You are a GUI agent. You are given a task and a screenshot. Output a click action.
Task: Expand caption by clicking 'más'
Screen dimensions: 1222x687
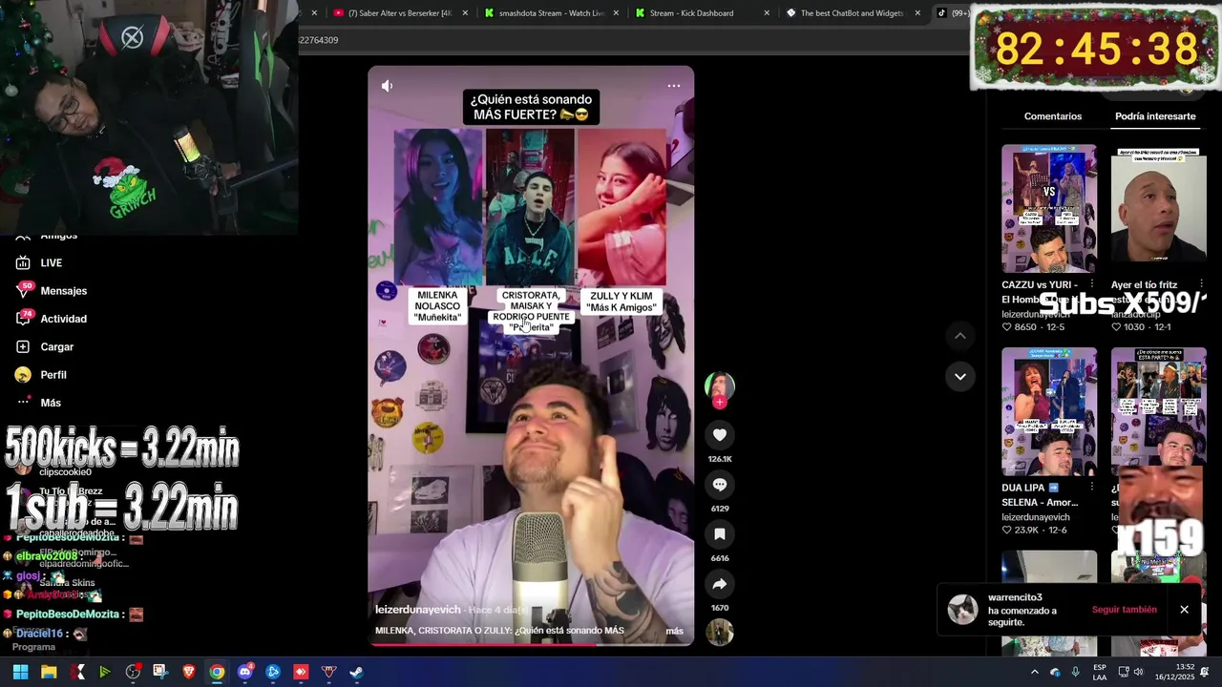coord(674,631)
